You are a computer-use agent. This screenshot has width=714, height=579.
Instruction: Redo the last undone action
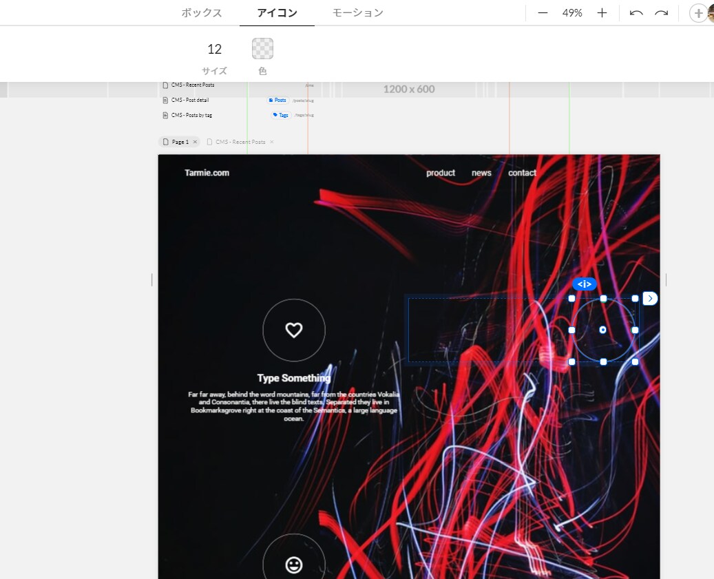tap(661, 13)
